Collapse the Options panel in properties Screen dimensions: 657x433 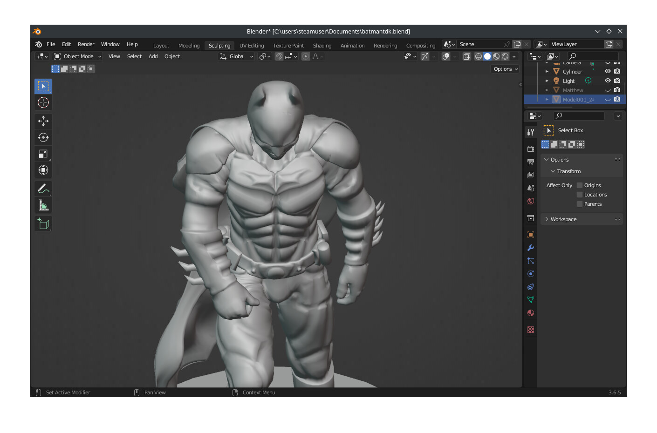(x=547, y=160)
